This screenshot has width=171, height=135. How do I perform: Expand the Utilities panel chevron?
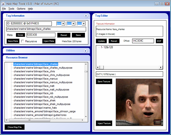(x=85, y=51)
